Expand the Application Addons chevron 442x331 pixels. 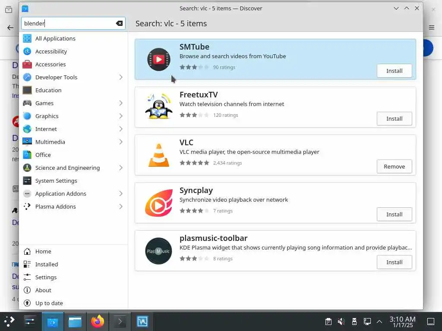(x=121, y=194)
